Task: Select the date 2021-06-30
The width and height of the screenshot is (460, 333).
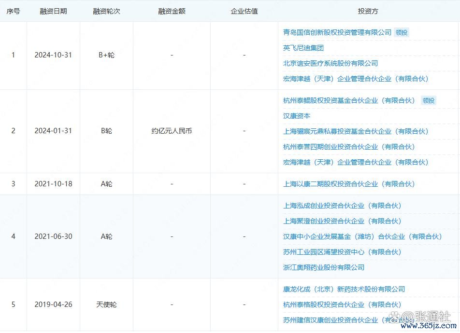Action: pyautogui.click(x=53, y=236)
